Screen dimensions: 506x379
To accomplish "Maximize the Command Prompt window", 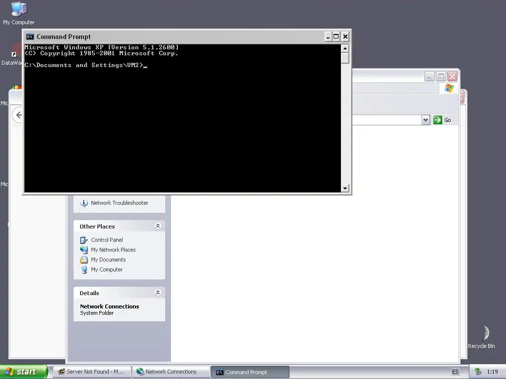I will tap(336, 37).
